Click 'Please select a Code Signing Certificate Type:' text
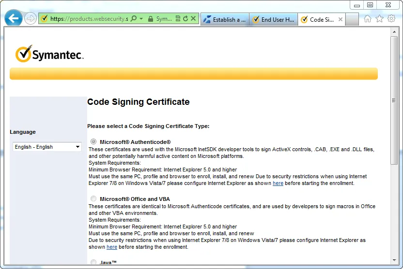403x269 pixels. [x=148, y=126]
